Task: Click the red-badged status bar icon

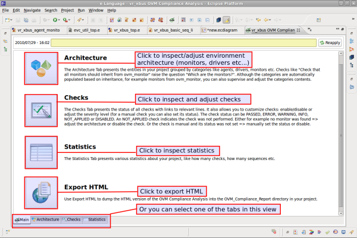Action: 274,231
